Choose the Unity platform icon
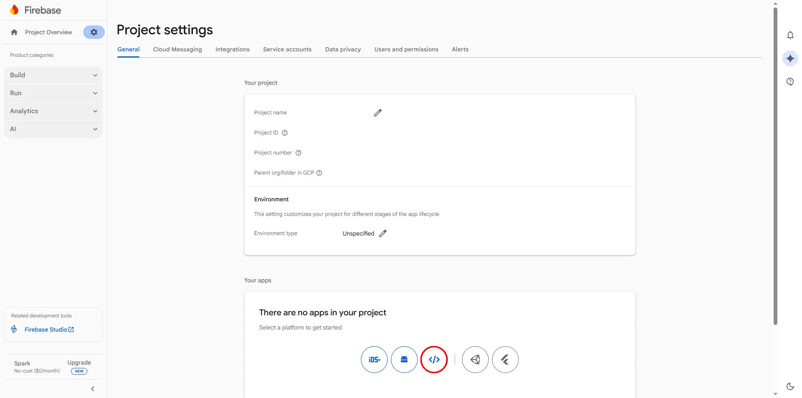 click(475, 360)
